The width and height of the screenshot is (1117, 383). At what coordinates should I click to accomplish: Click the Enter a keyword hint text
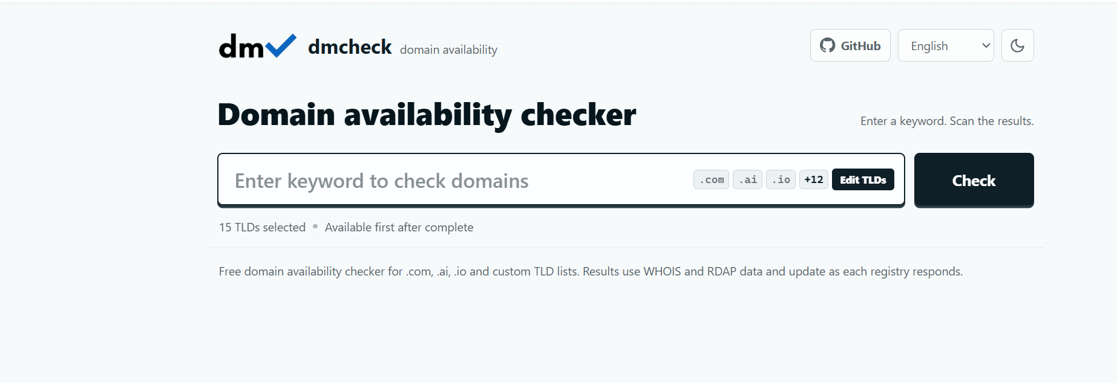click(946, 121)
